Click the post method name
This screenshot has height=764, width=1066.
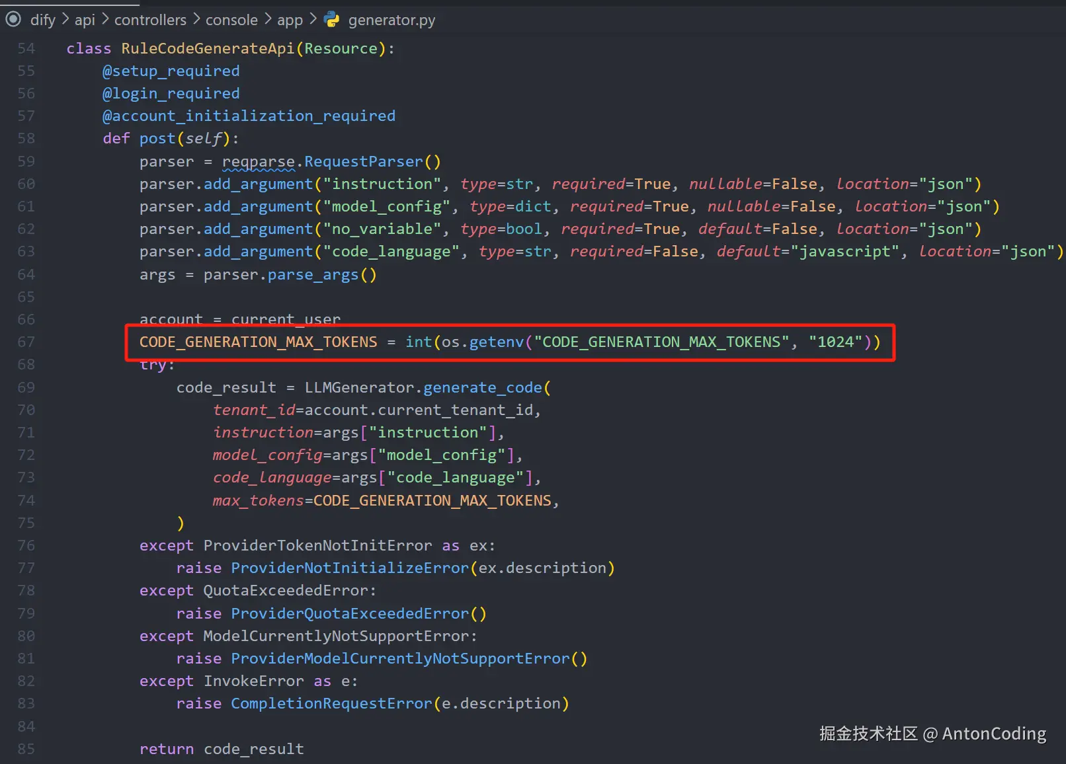tap(157, 138)
